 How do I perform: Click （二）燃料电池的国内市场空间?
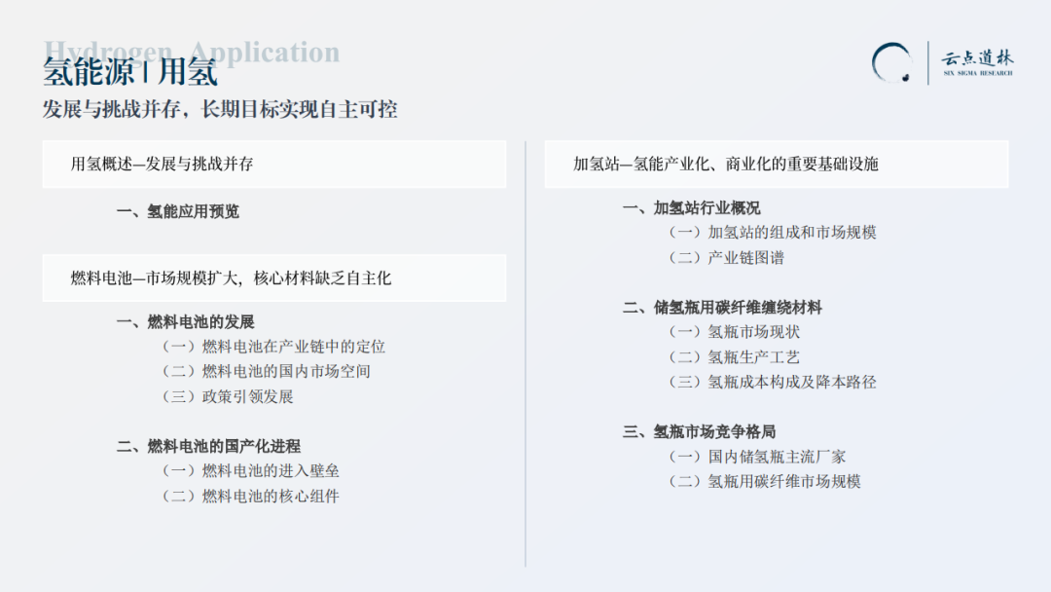(x=266, y=371)
